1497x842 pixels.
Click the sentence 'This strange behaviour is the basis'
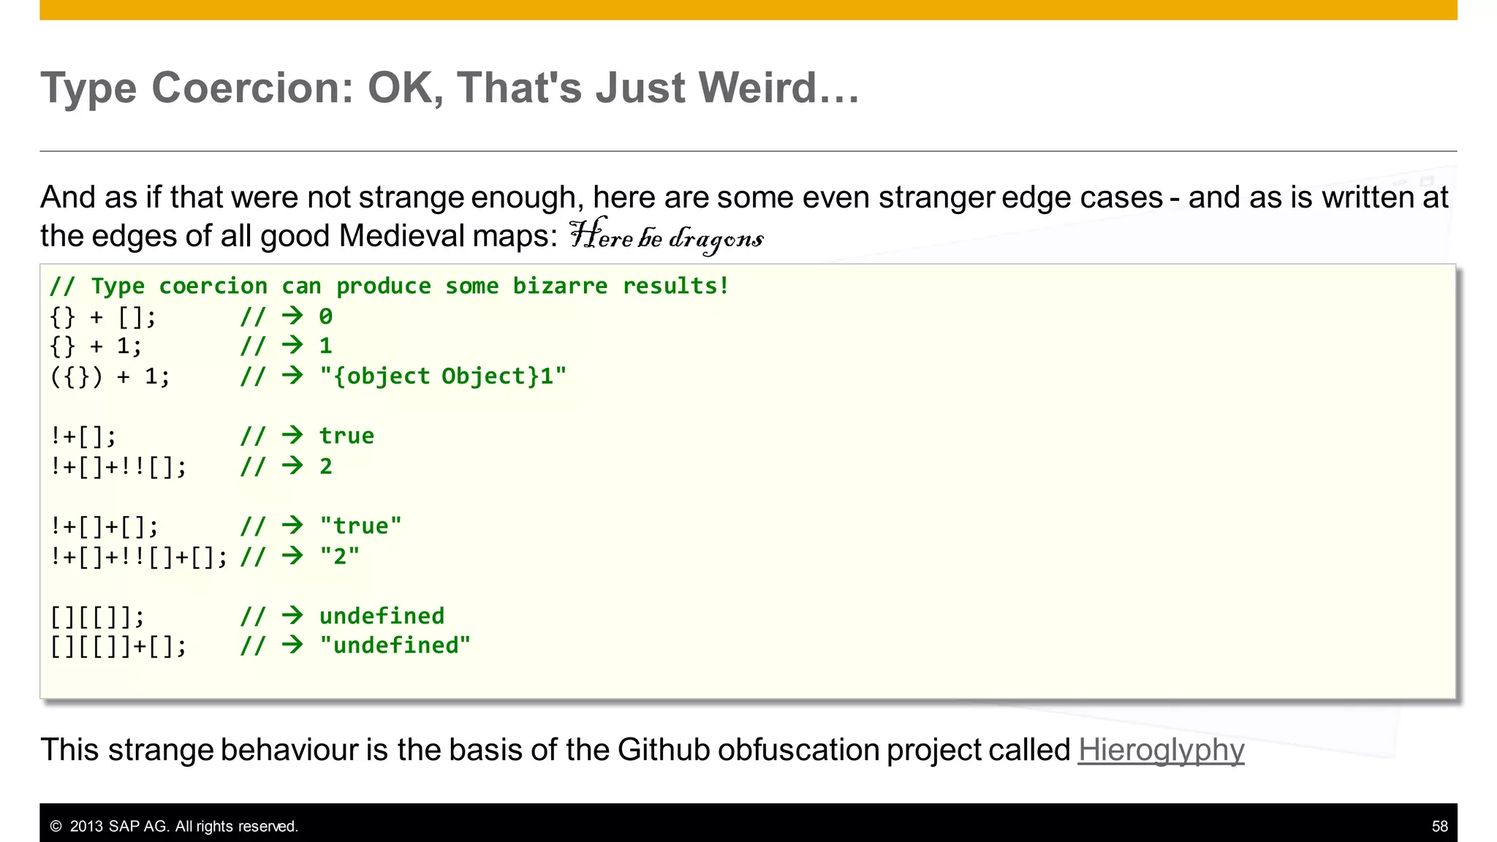coord(642,751)
